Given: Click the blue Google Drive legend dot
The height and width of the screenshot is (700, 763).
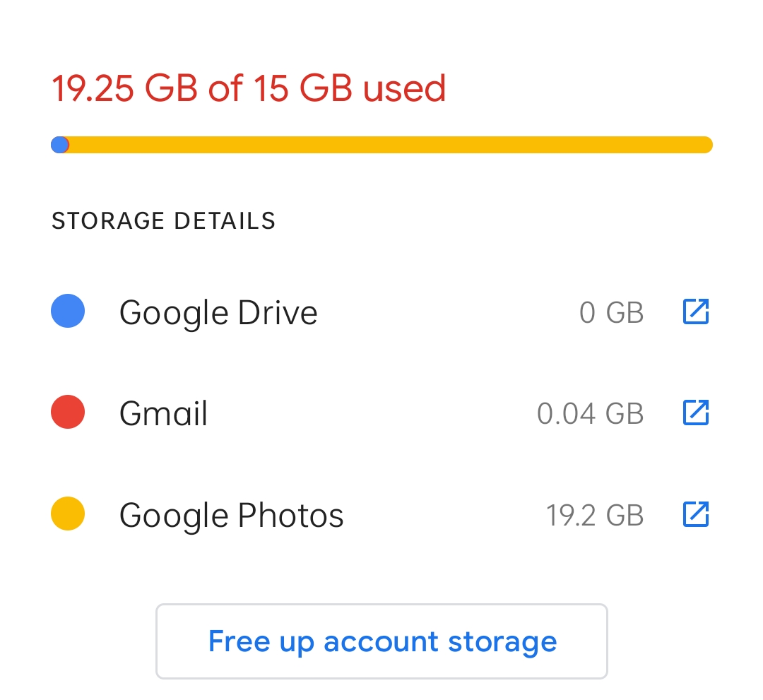Looking at the screenshot, I should (68, 312).
